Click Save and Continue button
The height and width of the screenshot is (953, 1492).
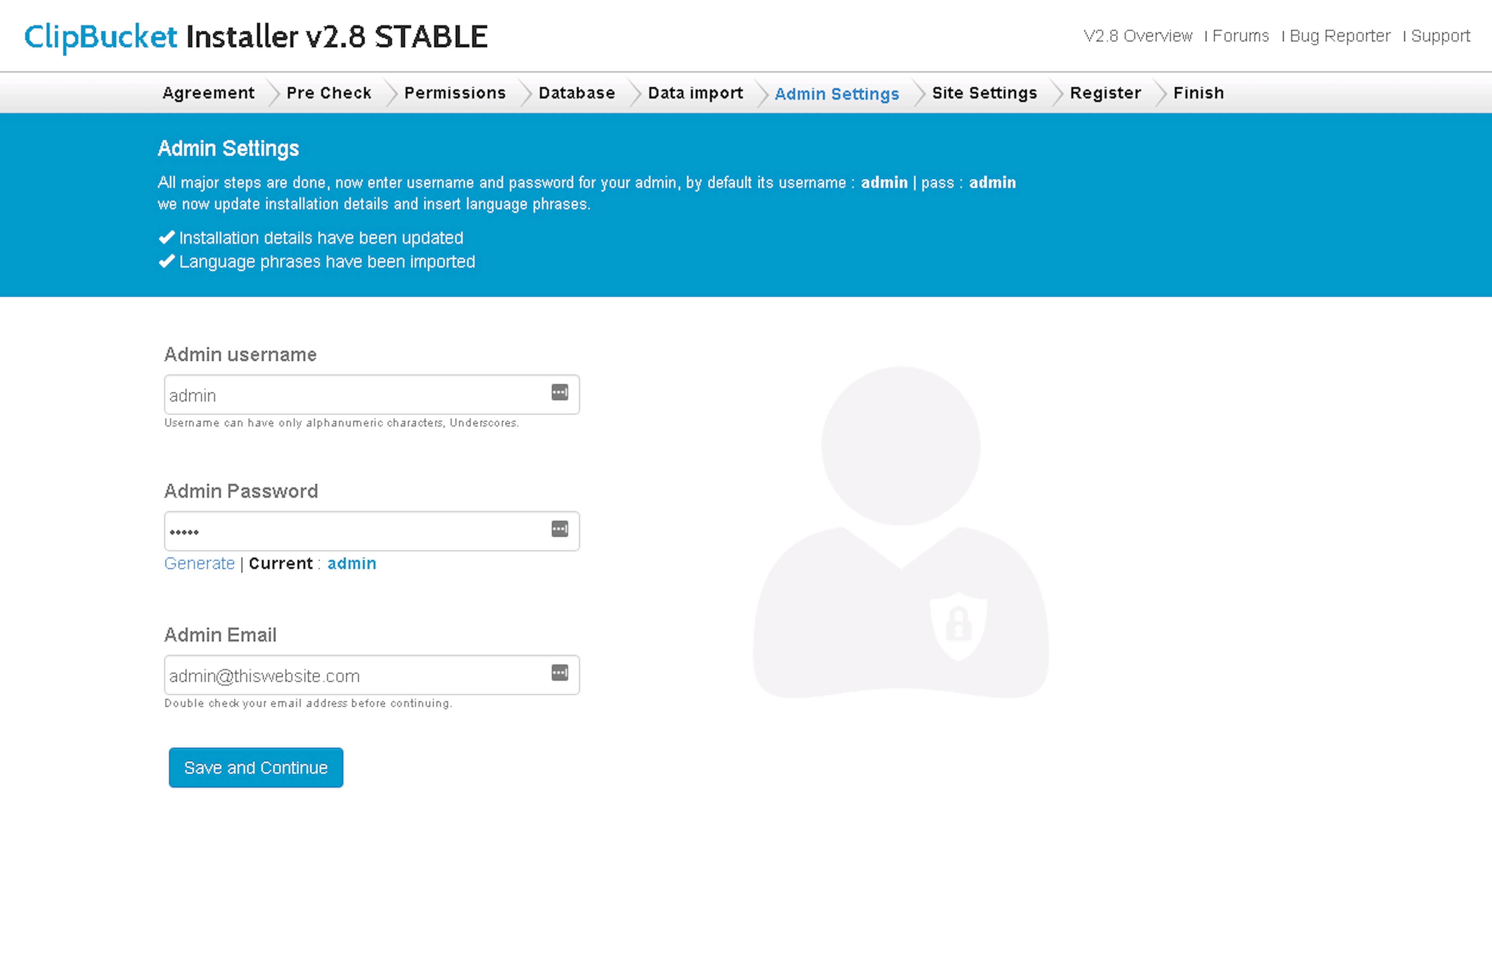[256, 768]
